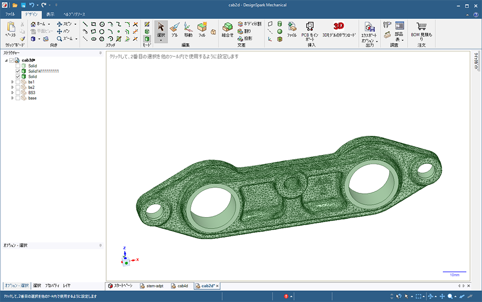Expand the bs2 tree node

pyautogui.click(x=13, y=88)
